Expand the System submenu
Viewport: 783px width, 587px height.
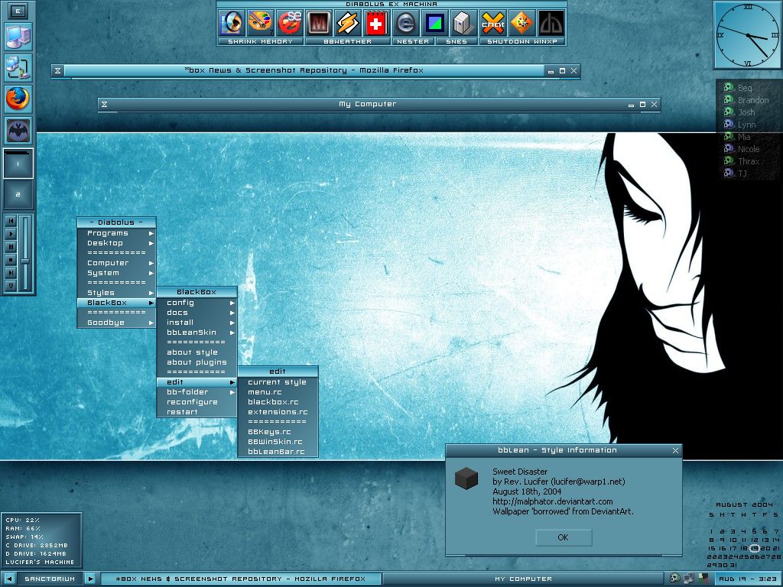click(117, 273)
